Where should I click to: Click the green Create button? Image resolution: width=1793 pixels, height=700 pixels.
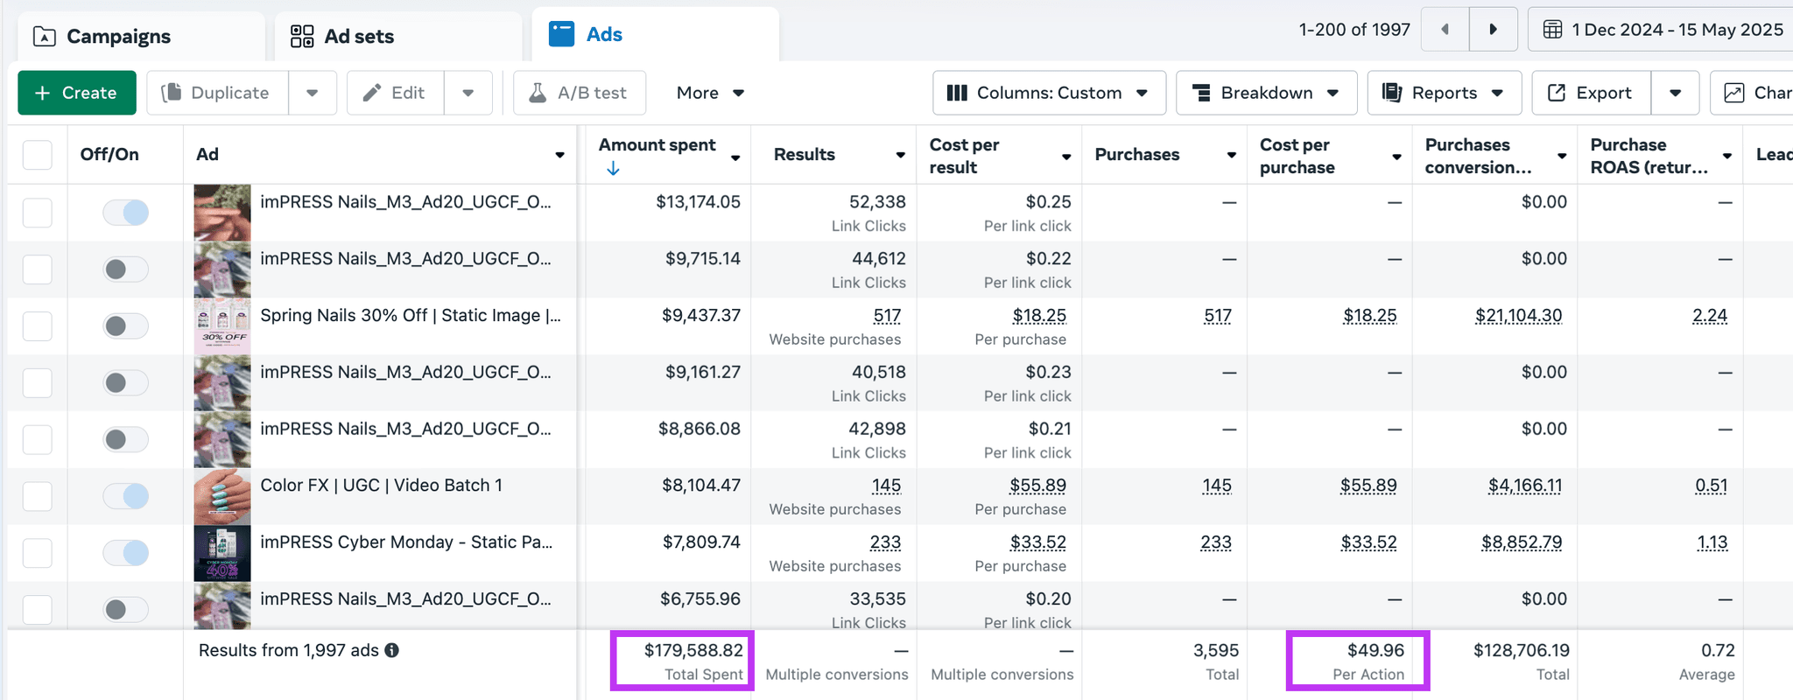(x=77, y=93)
